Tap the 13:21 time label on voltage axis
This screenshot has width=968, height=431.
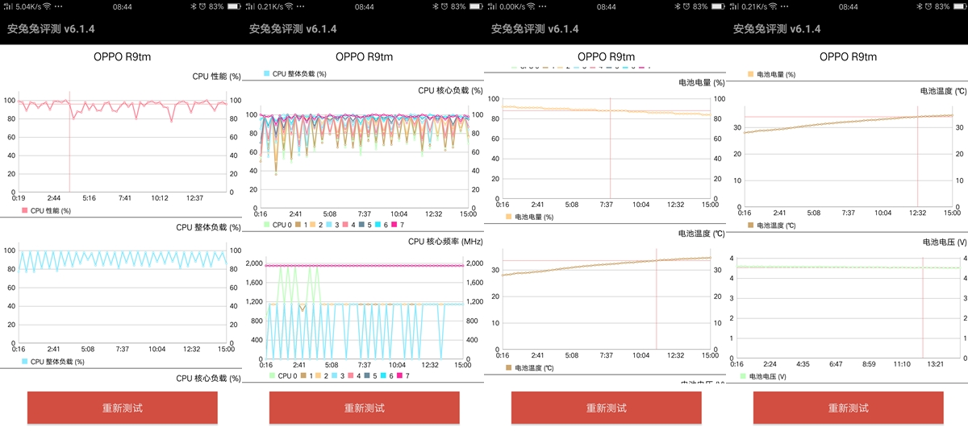(935, 364)
